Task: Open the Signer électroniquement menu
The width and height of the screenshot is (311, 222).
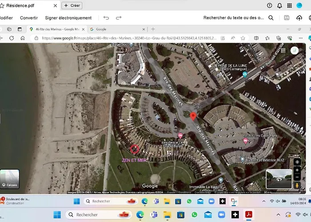Action: click(x=68, y=18)
